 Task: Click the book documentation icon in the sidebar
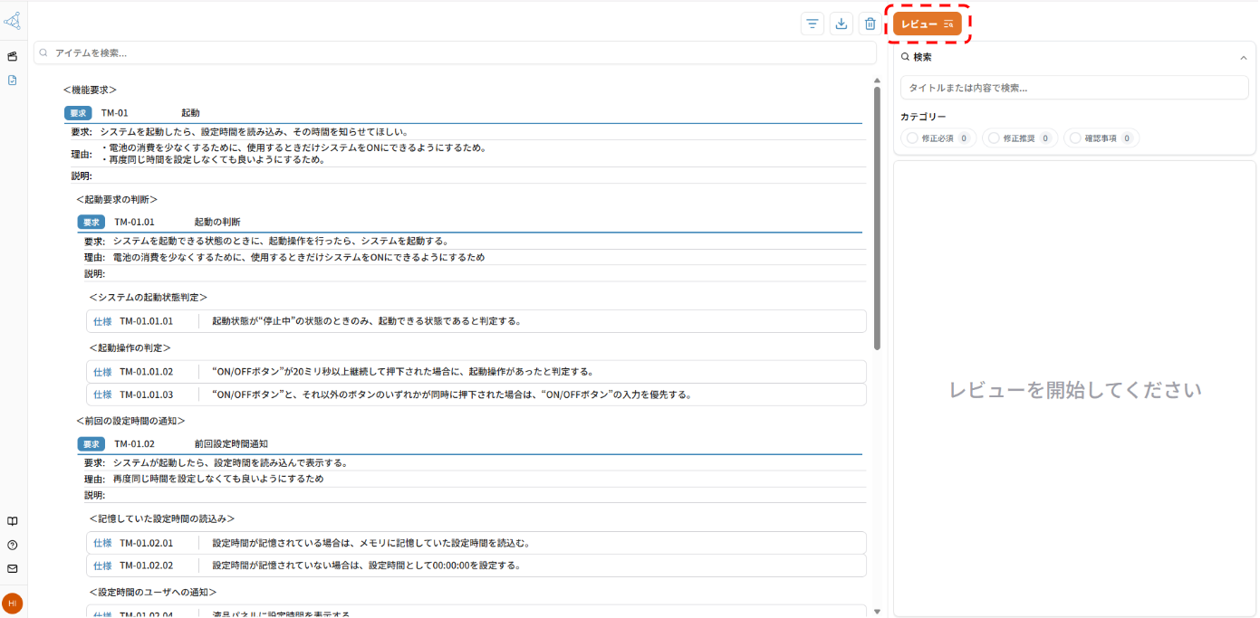click(x=12, y=521)
